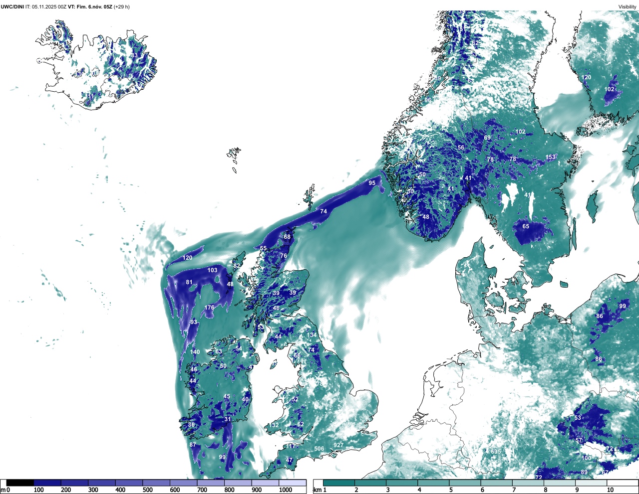Click the '506' value over southern England

pos(319,449)
